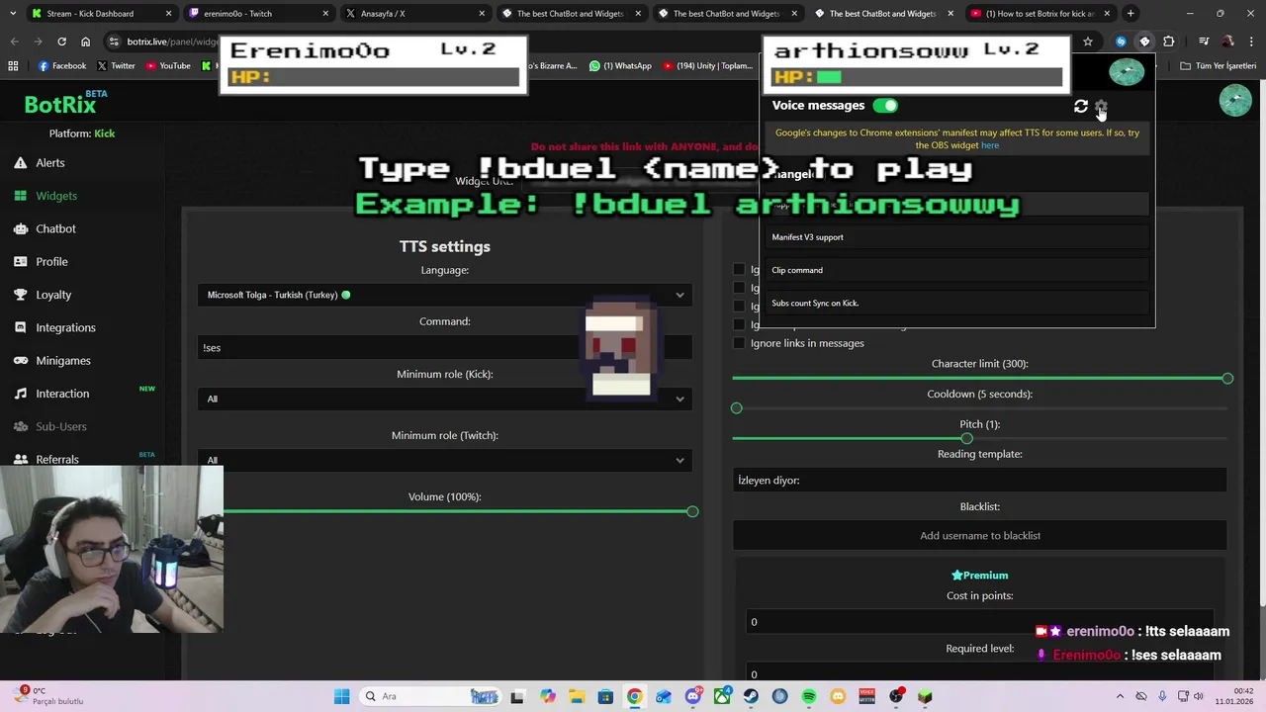
Task: Click the Interaction music note icon
Action: pos(21,394)
